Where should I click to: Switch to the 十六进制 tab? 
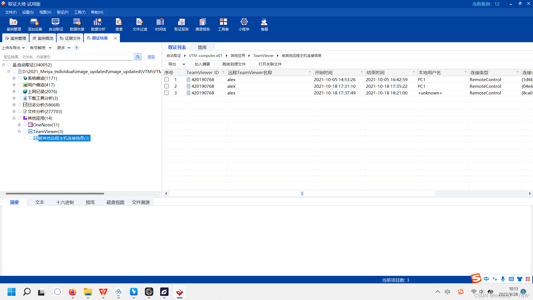65,202
